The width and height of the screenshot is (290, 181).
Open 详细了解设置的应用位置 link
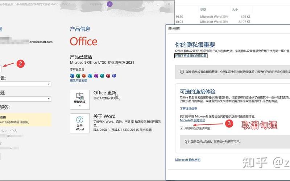pyautogui.click(x=191, y=56)
